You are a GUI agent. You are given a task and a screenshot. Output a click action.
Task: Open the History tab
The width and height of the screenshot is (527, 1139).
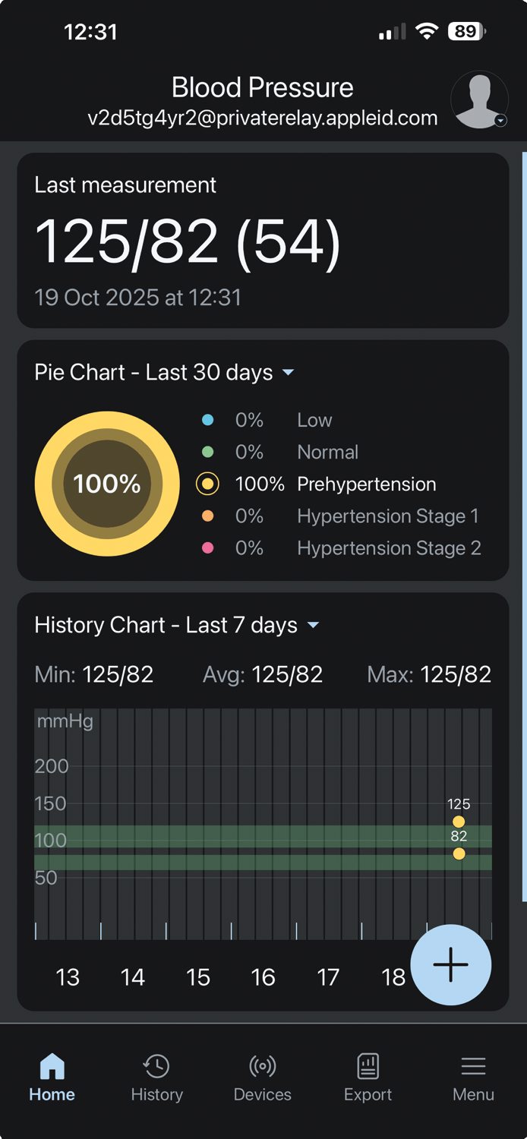coord(156,1078)
